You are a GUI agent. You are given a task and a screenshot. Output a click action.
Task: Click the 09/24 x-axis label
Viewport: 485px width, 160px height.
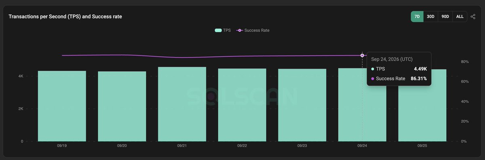click(362, 146)
